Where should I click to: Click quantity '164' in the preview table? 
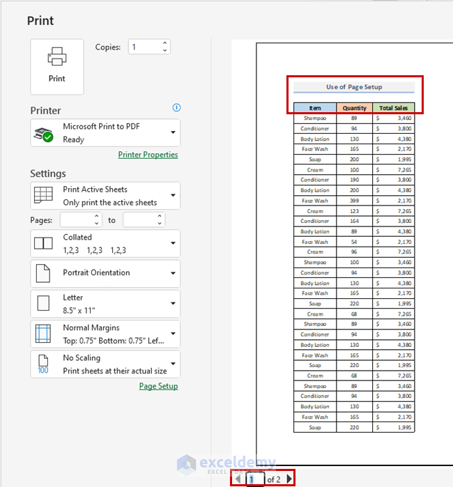(x=354, y=221)
